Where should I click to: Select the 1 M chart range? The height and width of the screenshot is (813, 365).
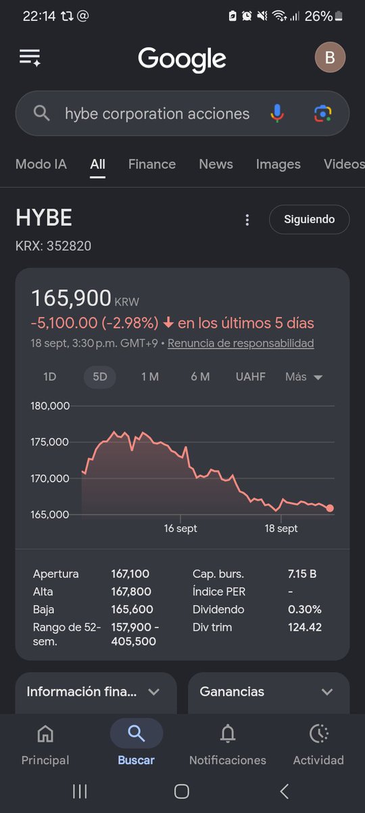click(150, 377)
